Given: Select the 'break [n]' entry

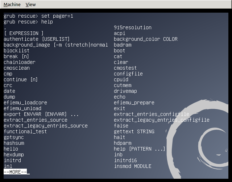Looking at the screenshot, I should point(16,56).
